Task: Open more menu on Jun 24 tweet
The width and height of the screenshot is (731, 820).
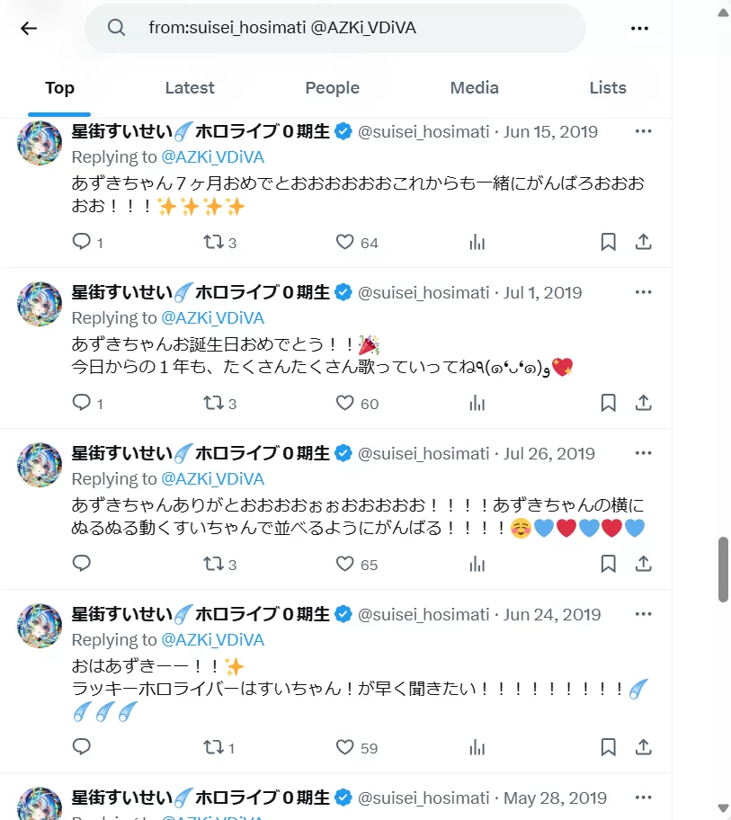Action: (x=644, y=614)
